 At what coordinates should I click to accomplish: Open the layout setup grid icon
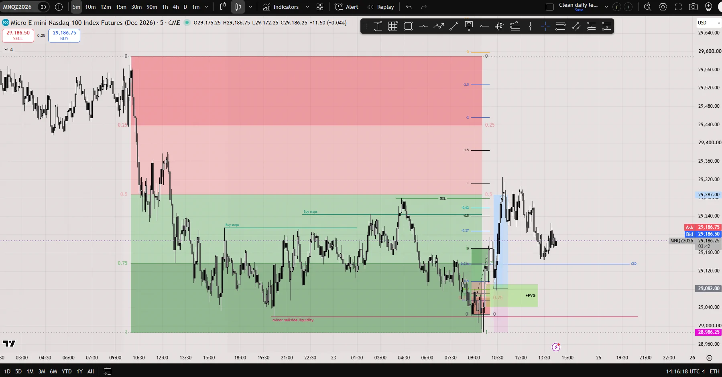tap(320, 7)
